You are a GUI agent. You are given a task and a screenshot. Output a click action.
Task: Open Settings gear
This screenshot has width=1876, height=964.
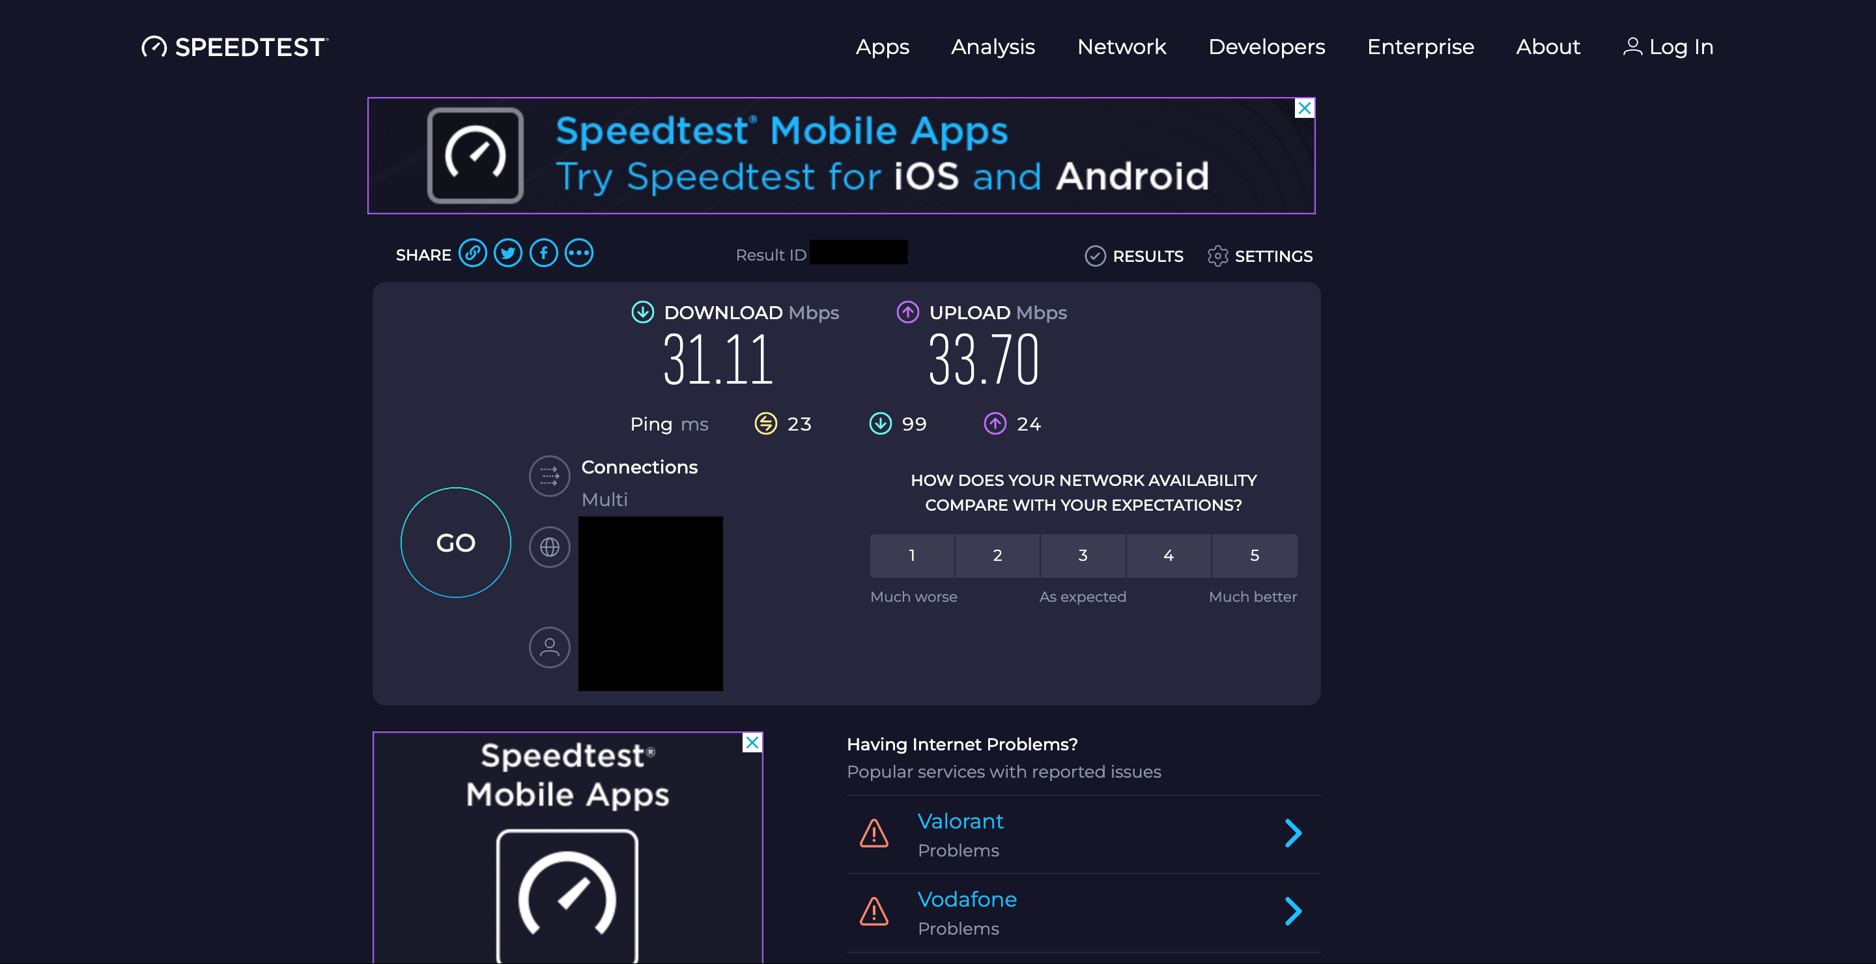[x=1260, y=256]
